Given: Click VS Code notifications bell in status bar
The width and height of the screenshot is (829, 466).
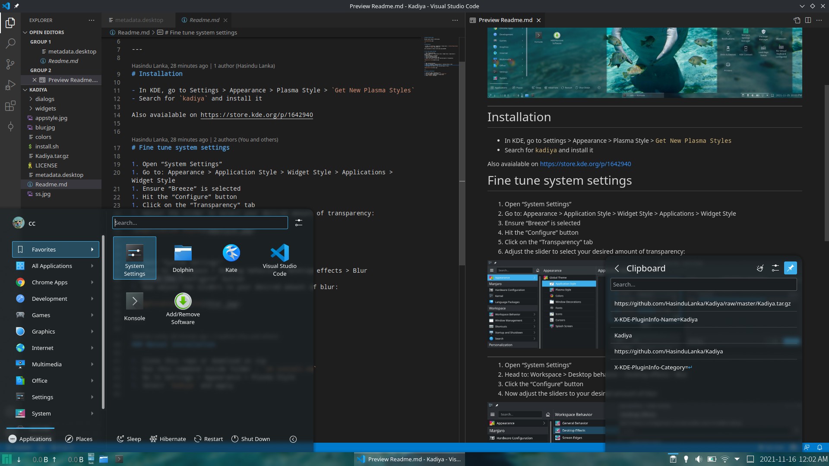Looking at the screenshot, I should (820, 447).
